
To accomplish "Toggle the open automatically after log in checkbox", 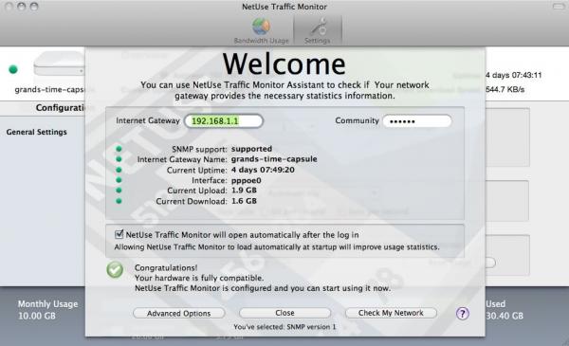I will tap(119, 234).
